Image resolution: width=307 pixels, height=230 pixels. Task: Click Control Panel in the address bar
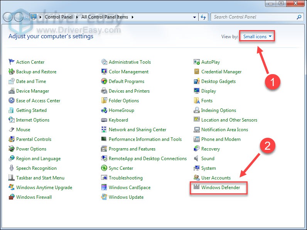[x=59, y=17]
